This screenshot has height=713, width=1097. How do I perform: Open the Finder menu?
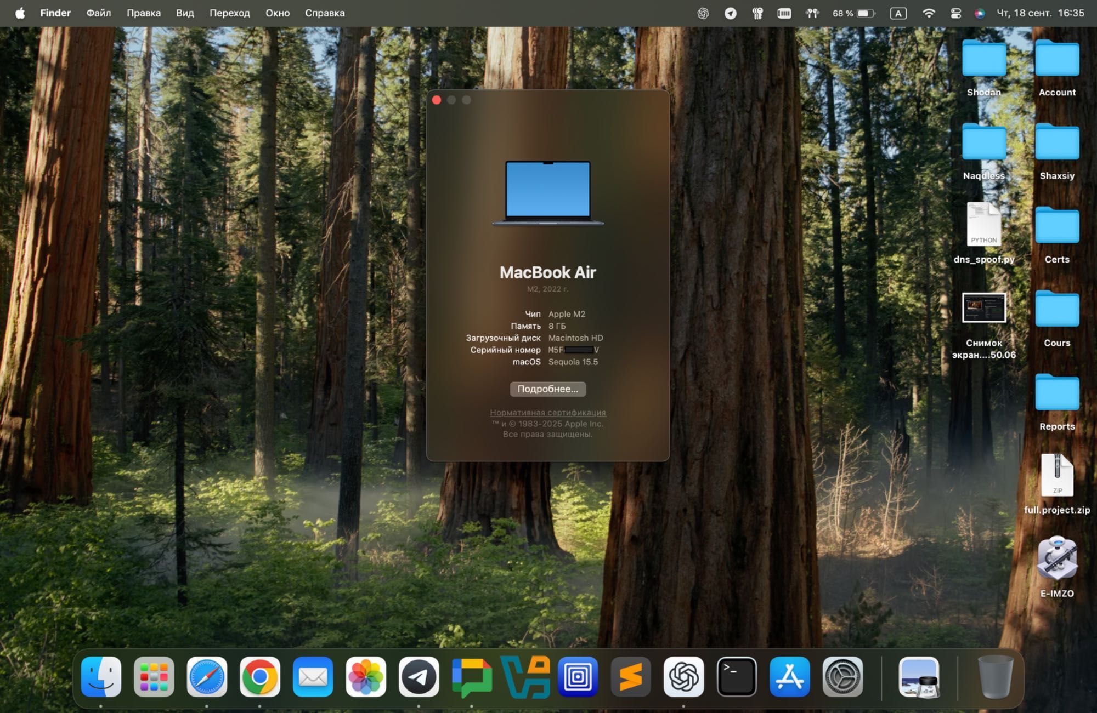pyautogui.click(x=55, y=13)
